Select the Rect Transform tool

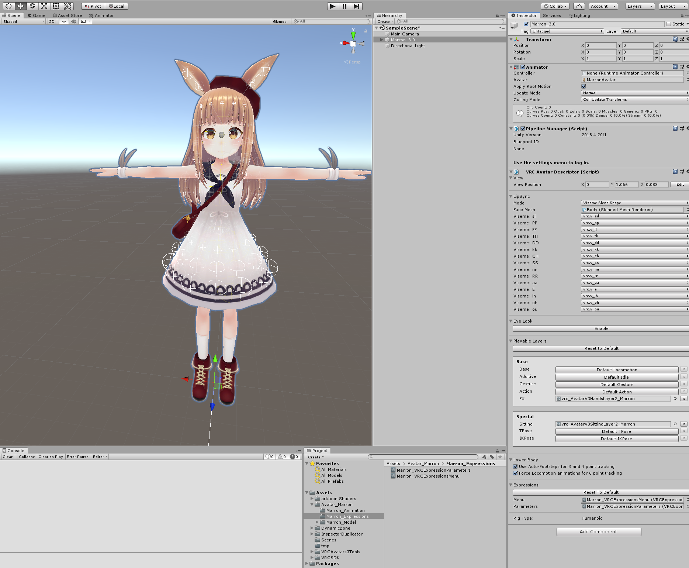[x=56, y=6]
